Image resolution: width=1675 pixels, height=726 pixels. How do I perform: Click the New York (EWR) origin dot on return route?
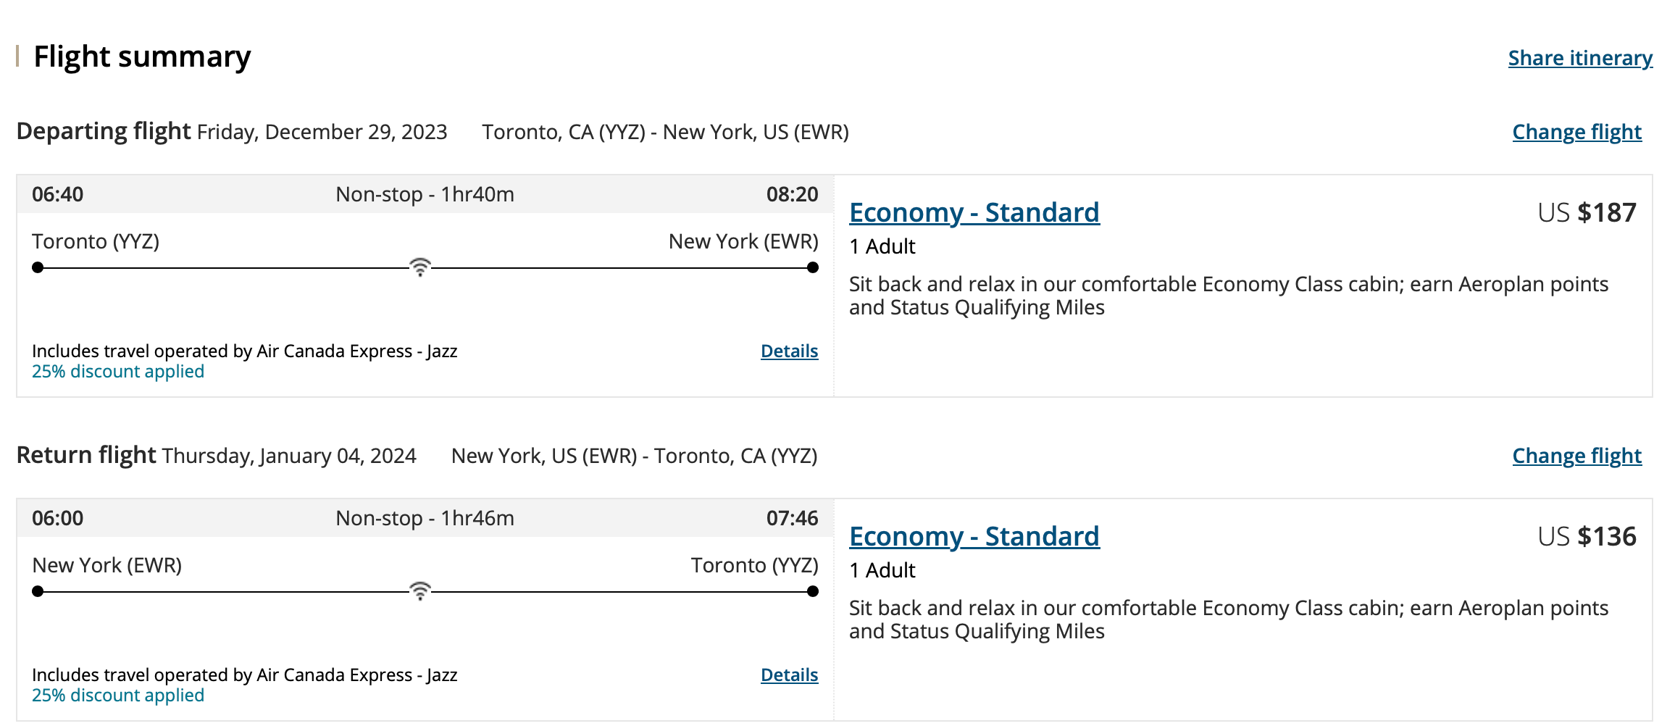(38, 591)
